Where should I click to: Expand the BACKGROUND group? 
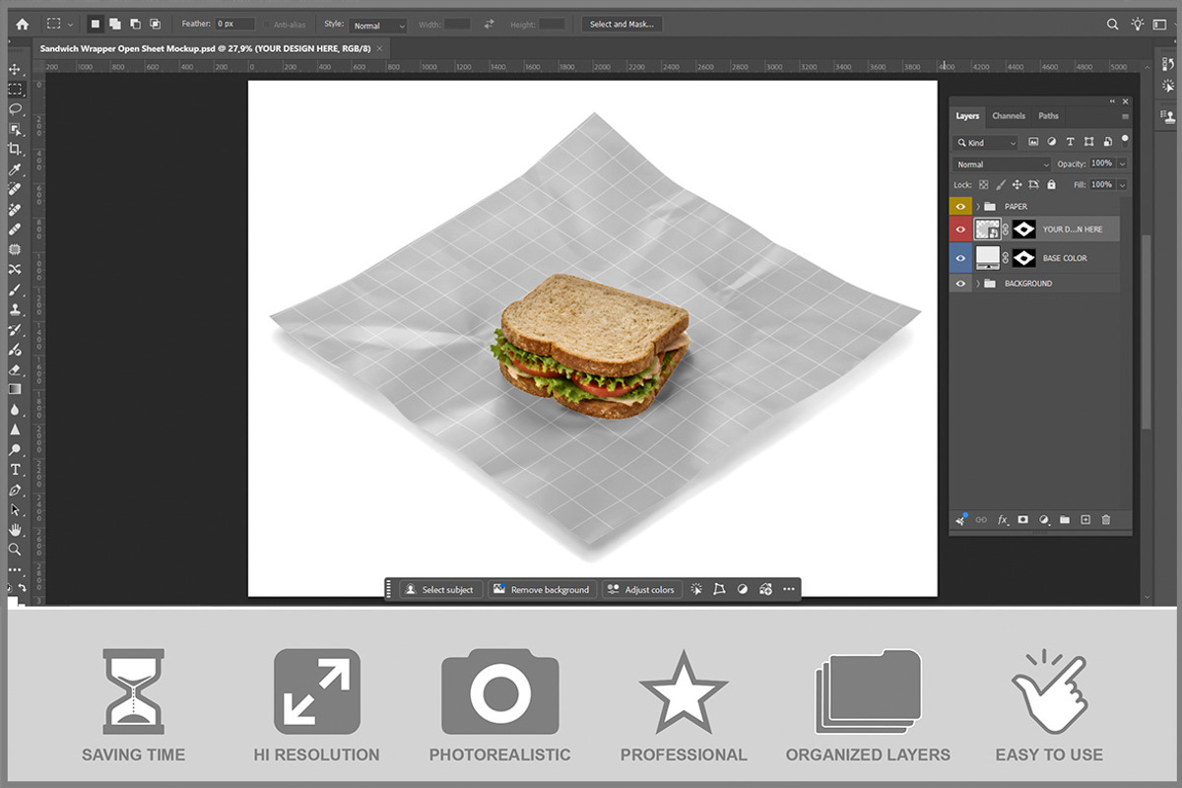tap(978, 284)
